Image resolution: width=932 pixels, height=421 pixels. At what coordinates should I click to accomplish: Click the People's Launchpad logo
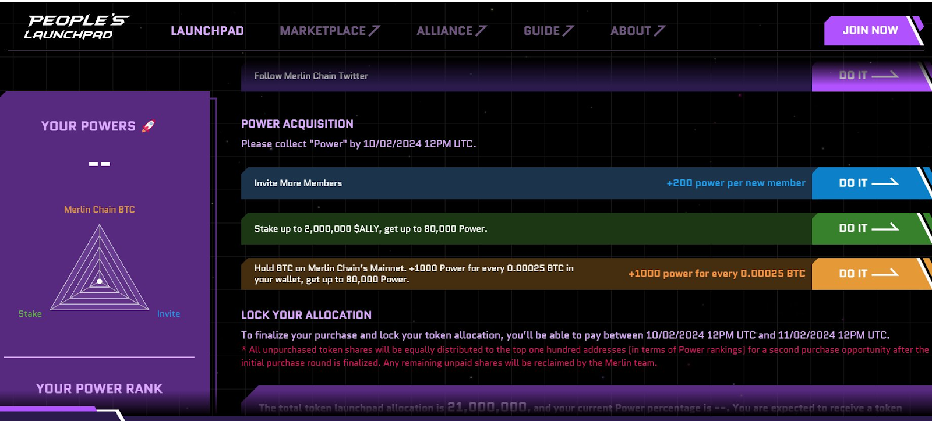[76, 27]
